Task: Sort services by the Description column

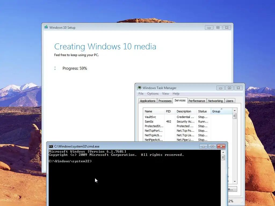Action: click(186, 111)
